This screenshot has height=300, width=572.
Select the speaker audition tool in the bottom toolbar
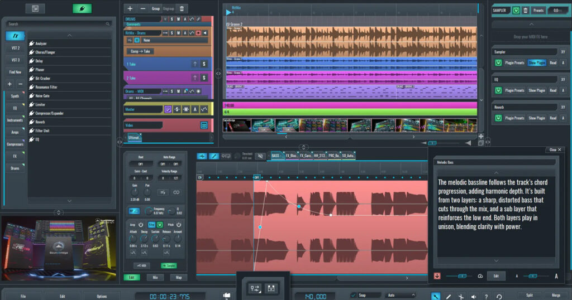click(474, 296)
